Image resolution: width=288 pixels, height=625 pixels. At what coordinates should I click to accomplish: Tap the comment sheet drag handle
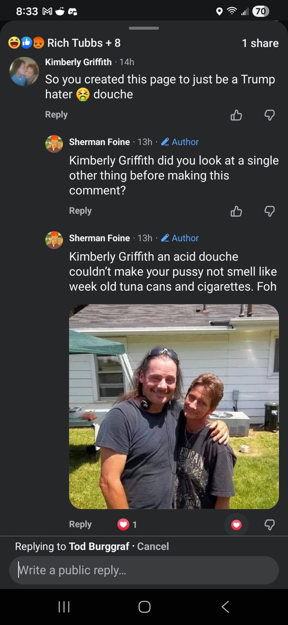click(144, 28)
